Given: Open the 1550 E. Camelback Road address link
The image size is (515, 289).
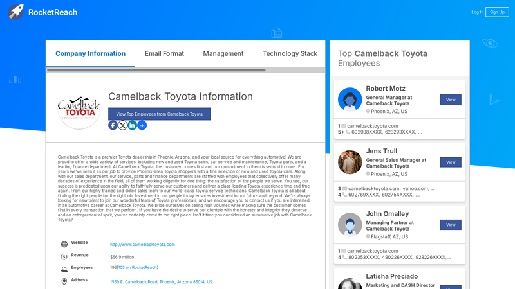Looking at the screenshot, I should click(161, 282).
